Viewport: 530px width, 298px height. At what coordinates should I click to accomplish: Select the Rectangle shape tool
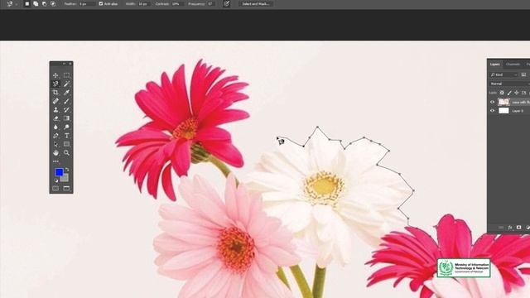pos(66,144)
